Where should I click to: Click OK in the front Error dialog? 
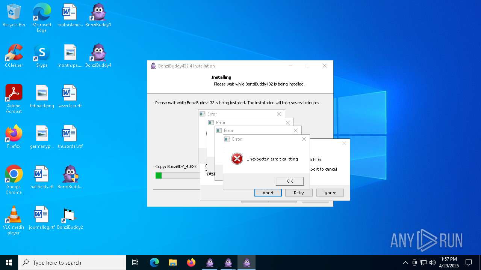290,181
